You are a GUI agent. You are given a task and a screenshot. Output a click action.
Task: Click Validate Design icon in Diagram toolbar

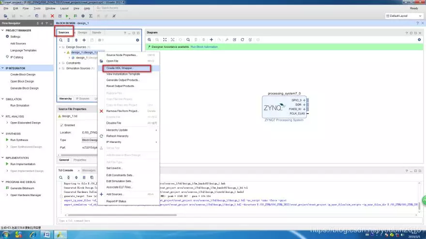tap(234, 40)
